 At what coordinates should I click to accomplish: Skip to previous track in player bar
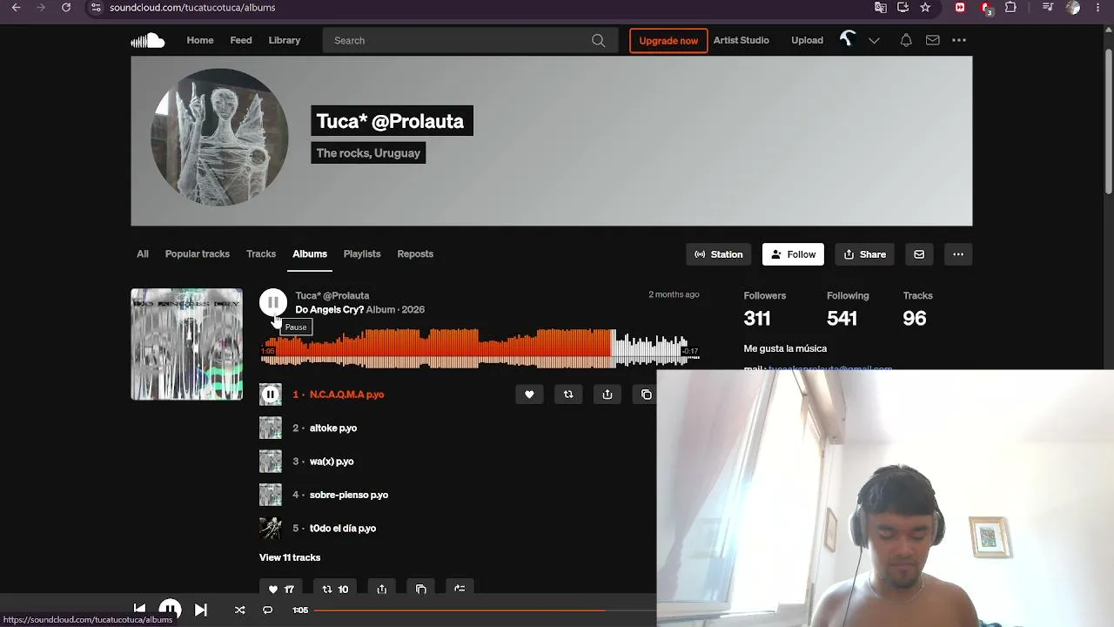(139, 610)
